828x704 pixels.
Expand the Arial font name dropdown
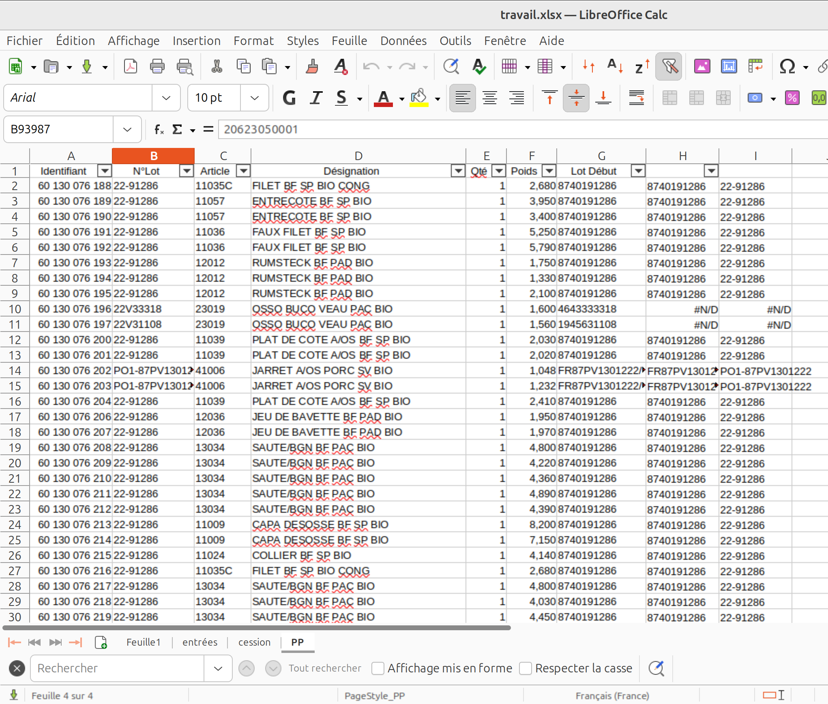click(x=166, y=98)
